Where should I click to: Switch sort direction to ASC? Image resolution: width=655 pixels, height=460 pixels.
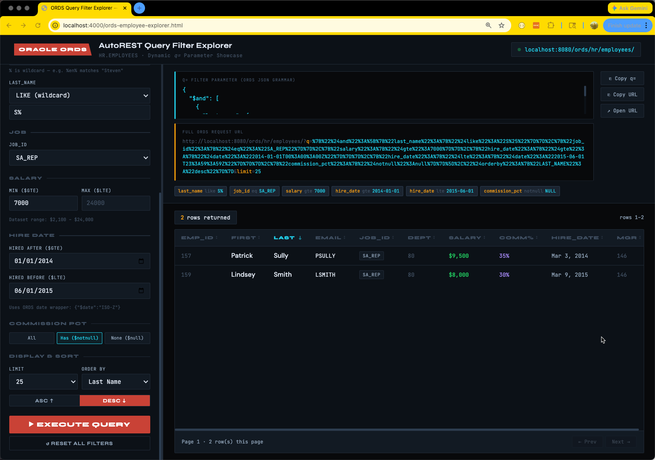(x=44, y=401)
